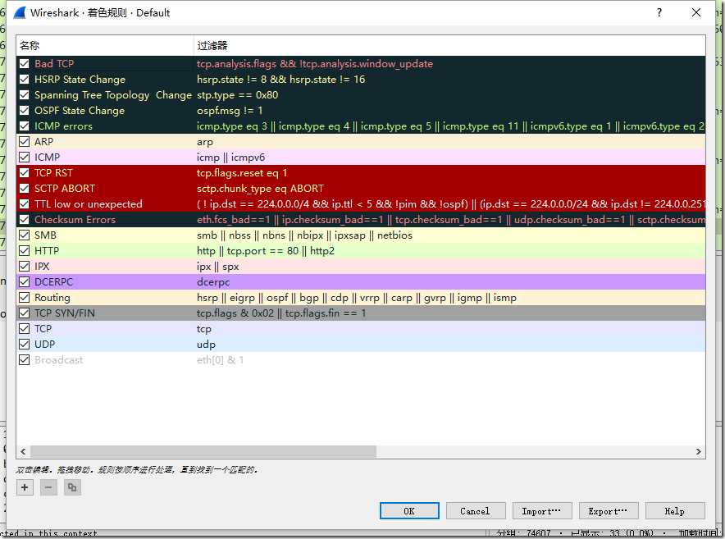The width and height of the screenshot is (725, 539).
Task: Disable the HTTP rule checkbox
Action: click(x=25, y=251)
